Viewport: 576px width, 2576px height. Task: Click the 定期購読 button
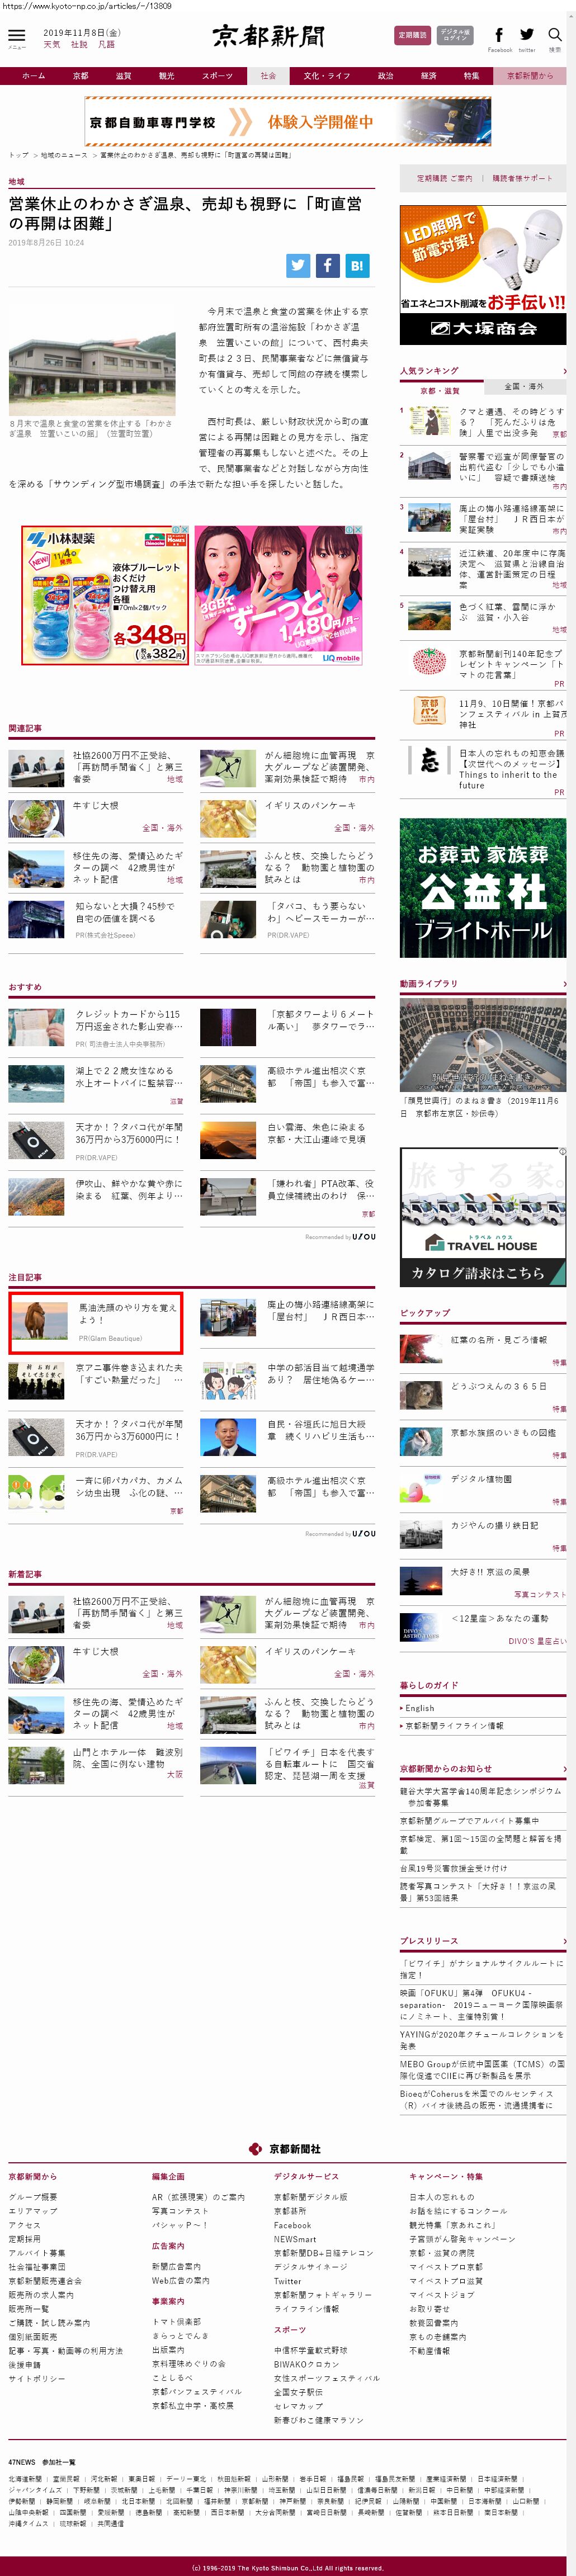click(x=412, y=35)
